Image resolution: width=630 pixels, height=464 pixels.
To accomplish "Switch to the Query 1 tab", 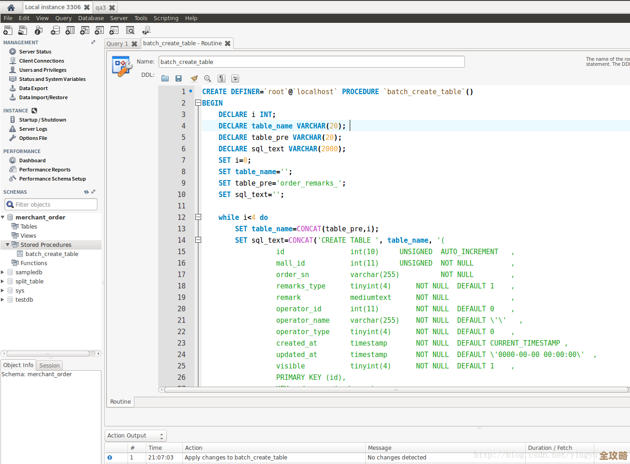I will pos(117,44).
